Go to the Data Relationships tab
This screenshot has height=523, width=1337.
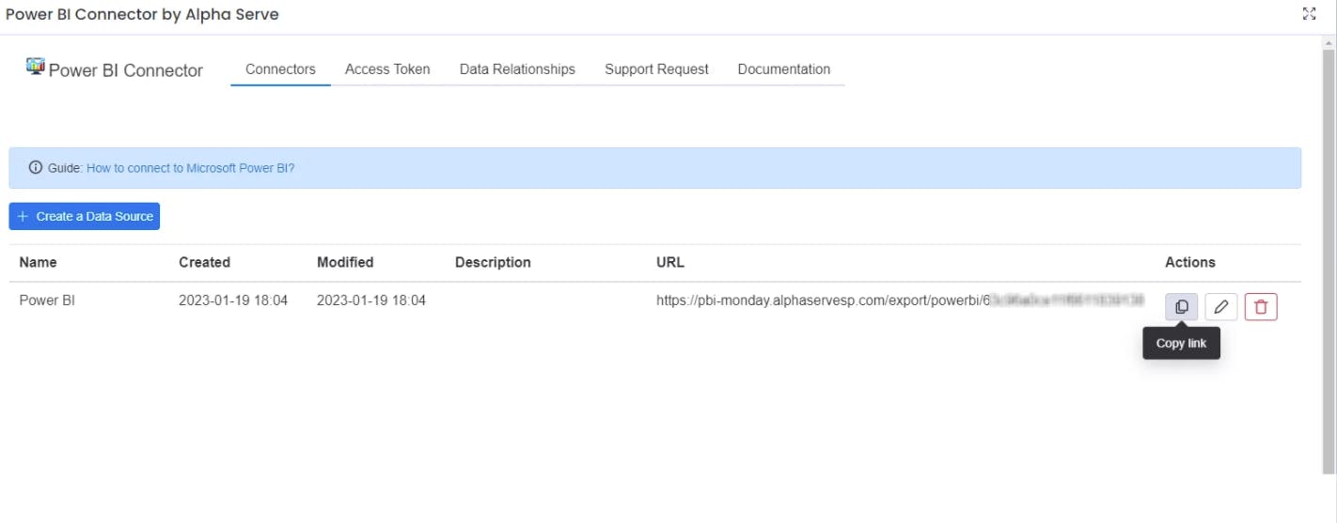click(x=517, y=69)
